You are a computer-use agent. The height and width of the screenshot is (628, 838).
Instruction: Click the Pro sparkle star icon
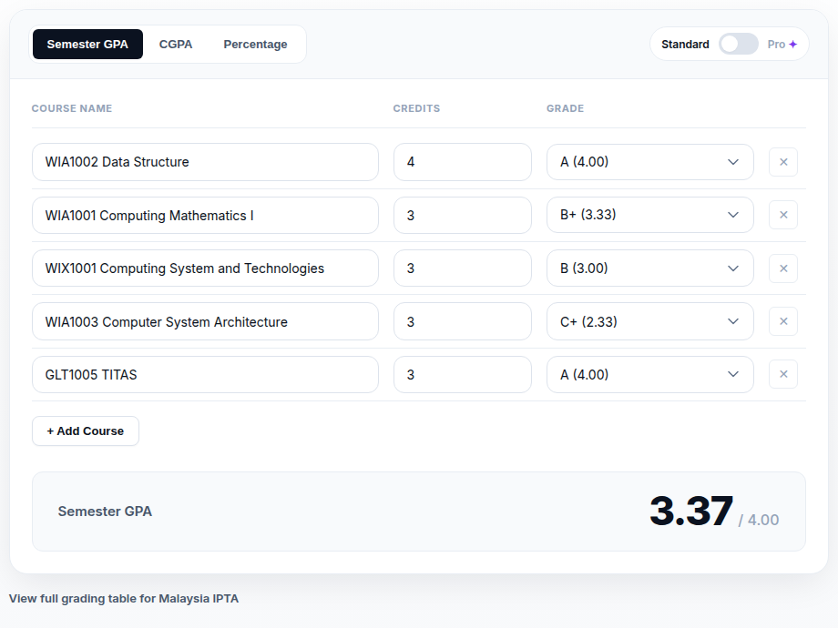click(x=793, y=45)
